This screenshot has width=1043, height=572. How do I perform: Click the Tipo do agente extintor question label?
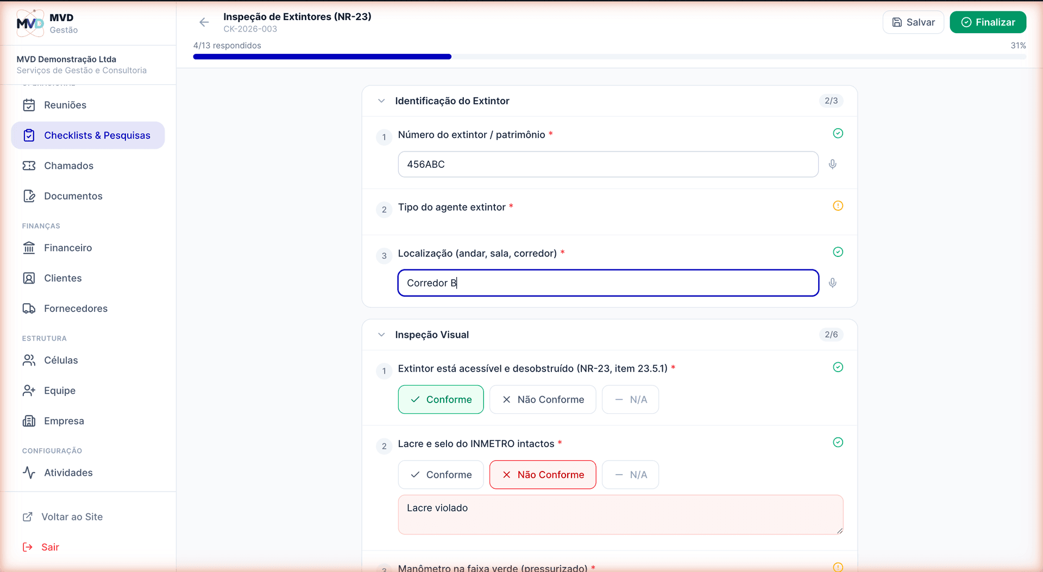[x=451, y=207]
